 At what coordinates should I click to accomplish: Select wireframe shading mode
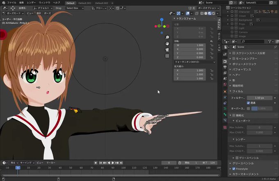coord(202,14)
